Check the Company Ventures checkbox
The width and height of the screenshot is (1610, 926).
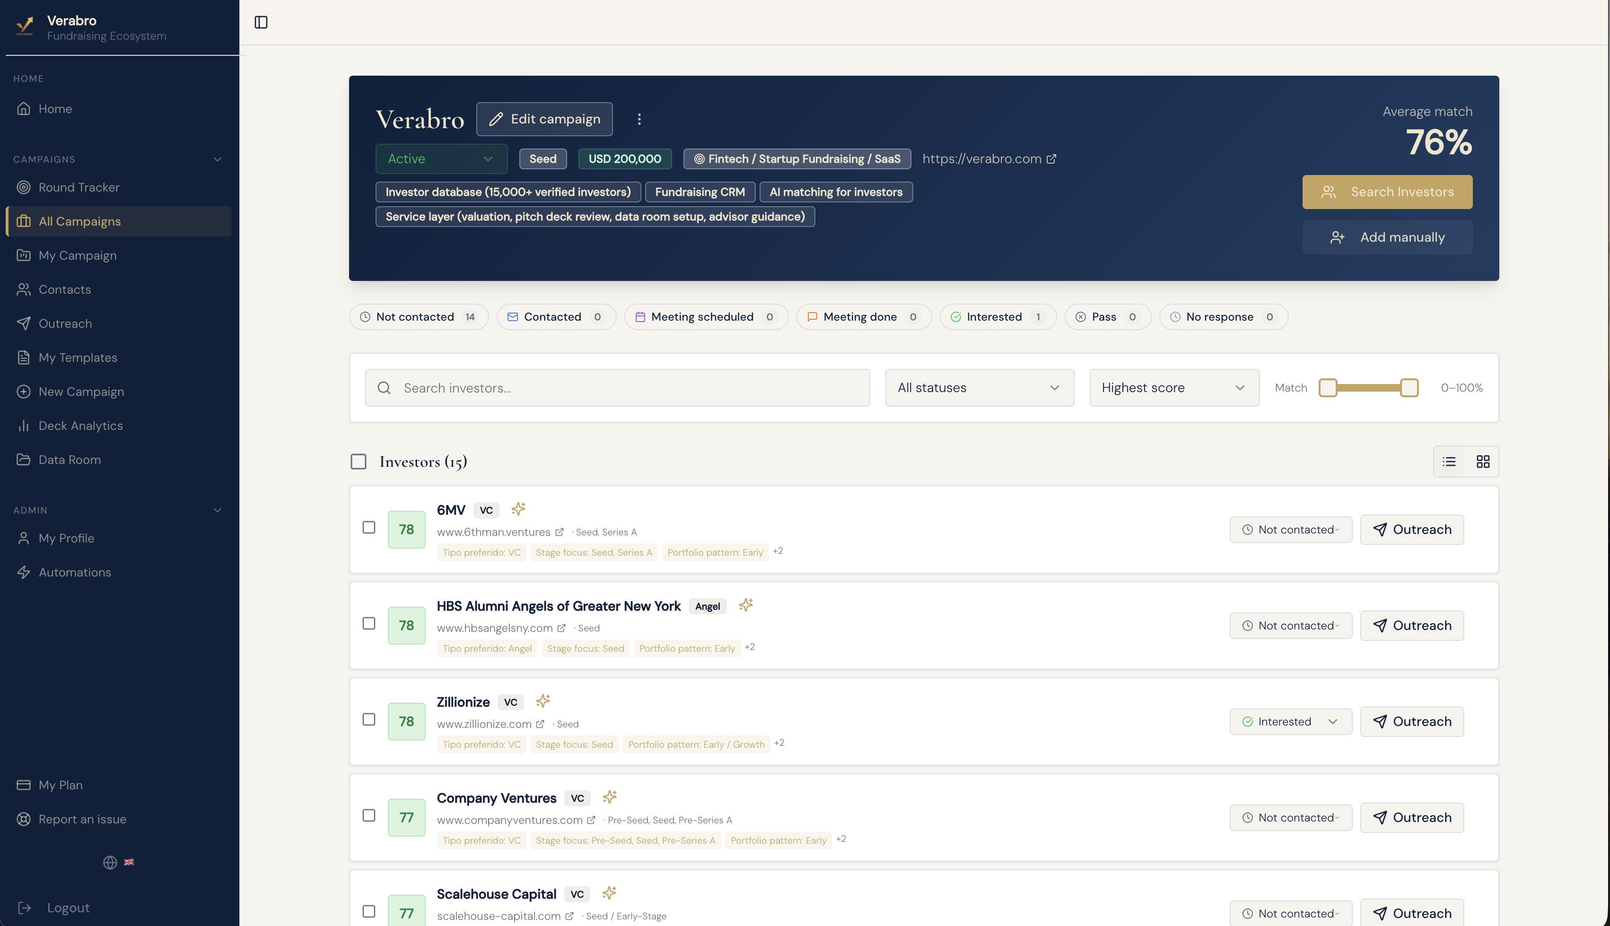pos(369,816)
